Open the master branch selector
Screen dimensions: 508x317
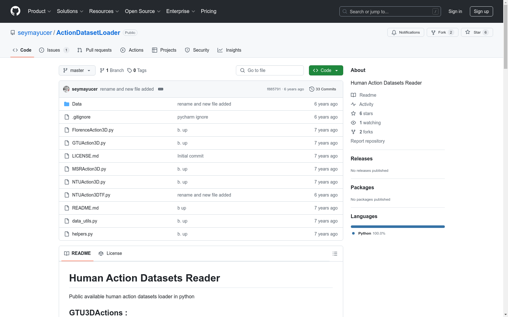pos(77,70)
